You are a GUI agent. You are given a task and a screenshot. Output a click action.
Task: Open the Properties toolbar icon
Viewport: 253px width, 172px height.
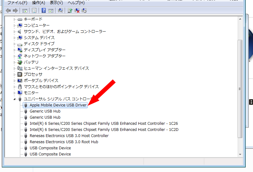pyautogui.click(x=34, y=11)
